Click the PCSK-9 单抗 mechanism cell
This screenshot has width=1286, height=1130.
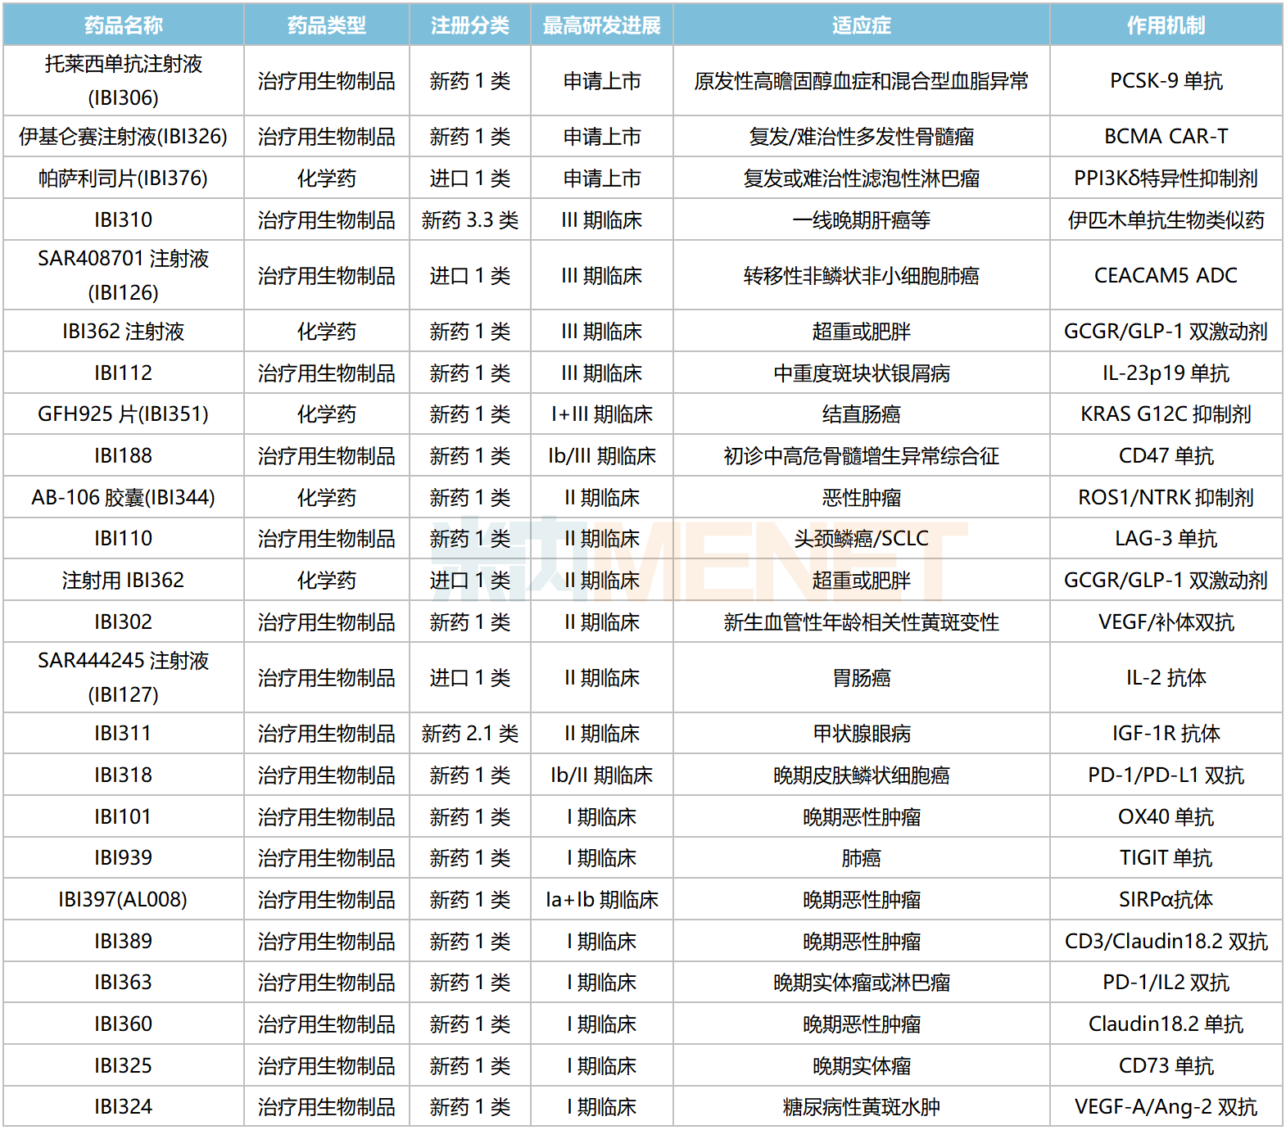[x=1166, y=80]
